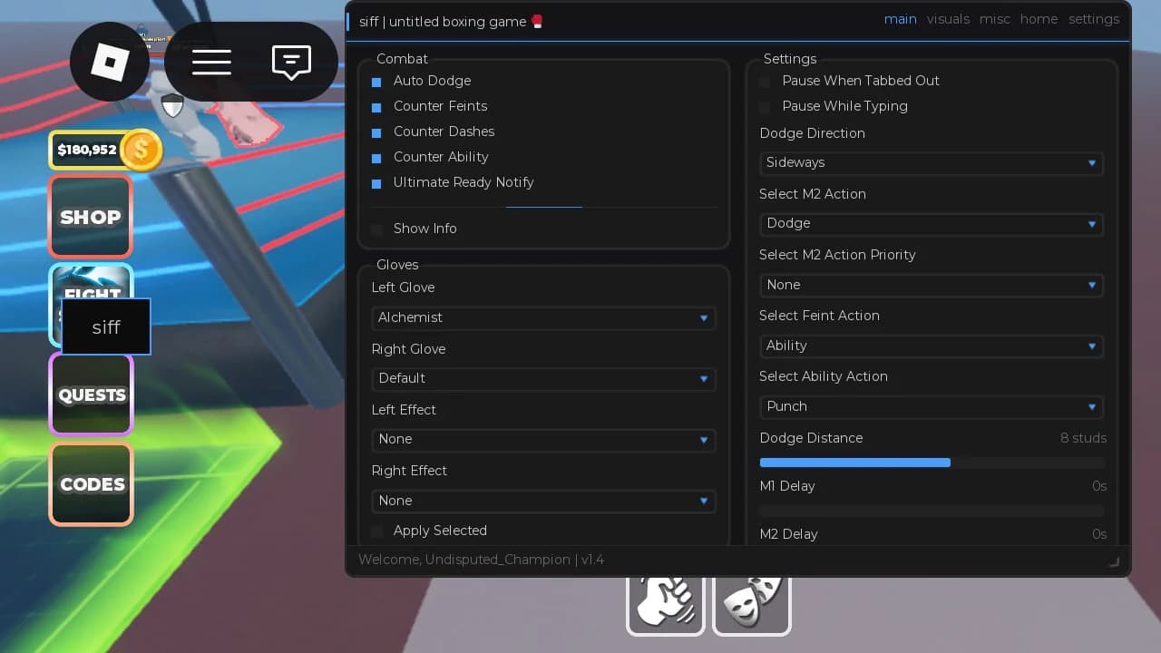
Task: Open the Roblox logo menu
Action: (110, 62)
